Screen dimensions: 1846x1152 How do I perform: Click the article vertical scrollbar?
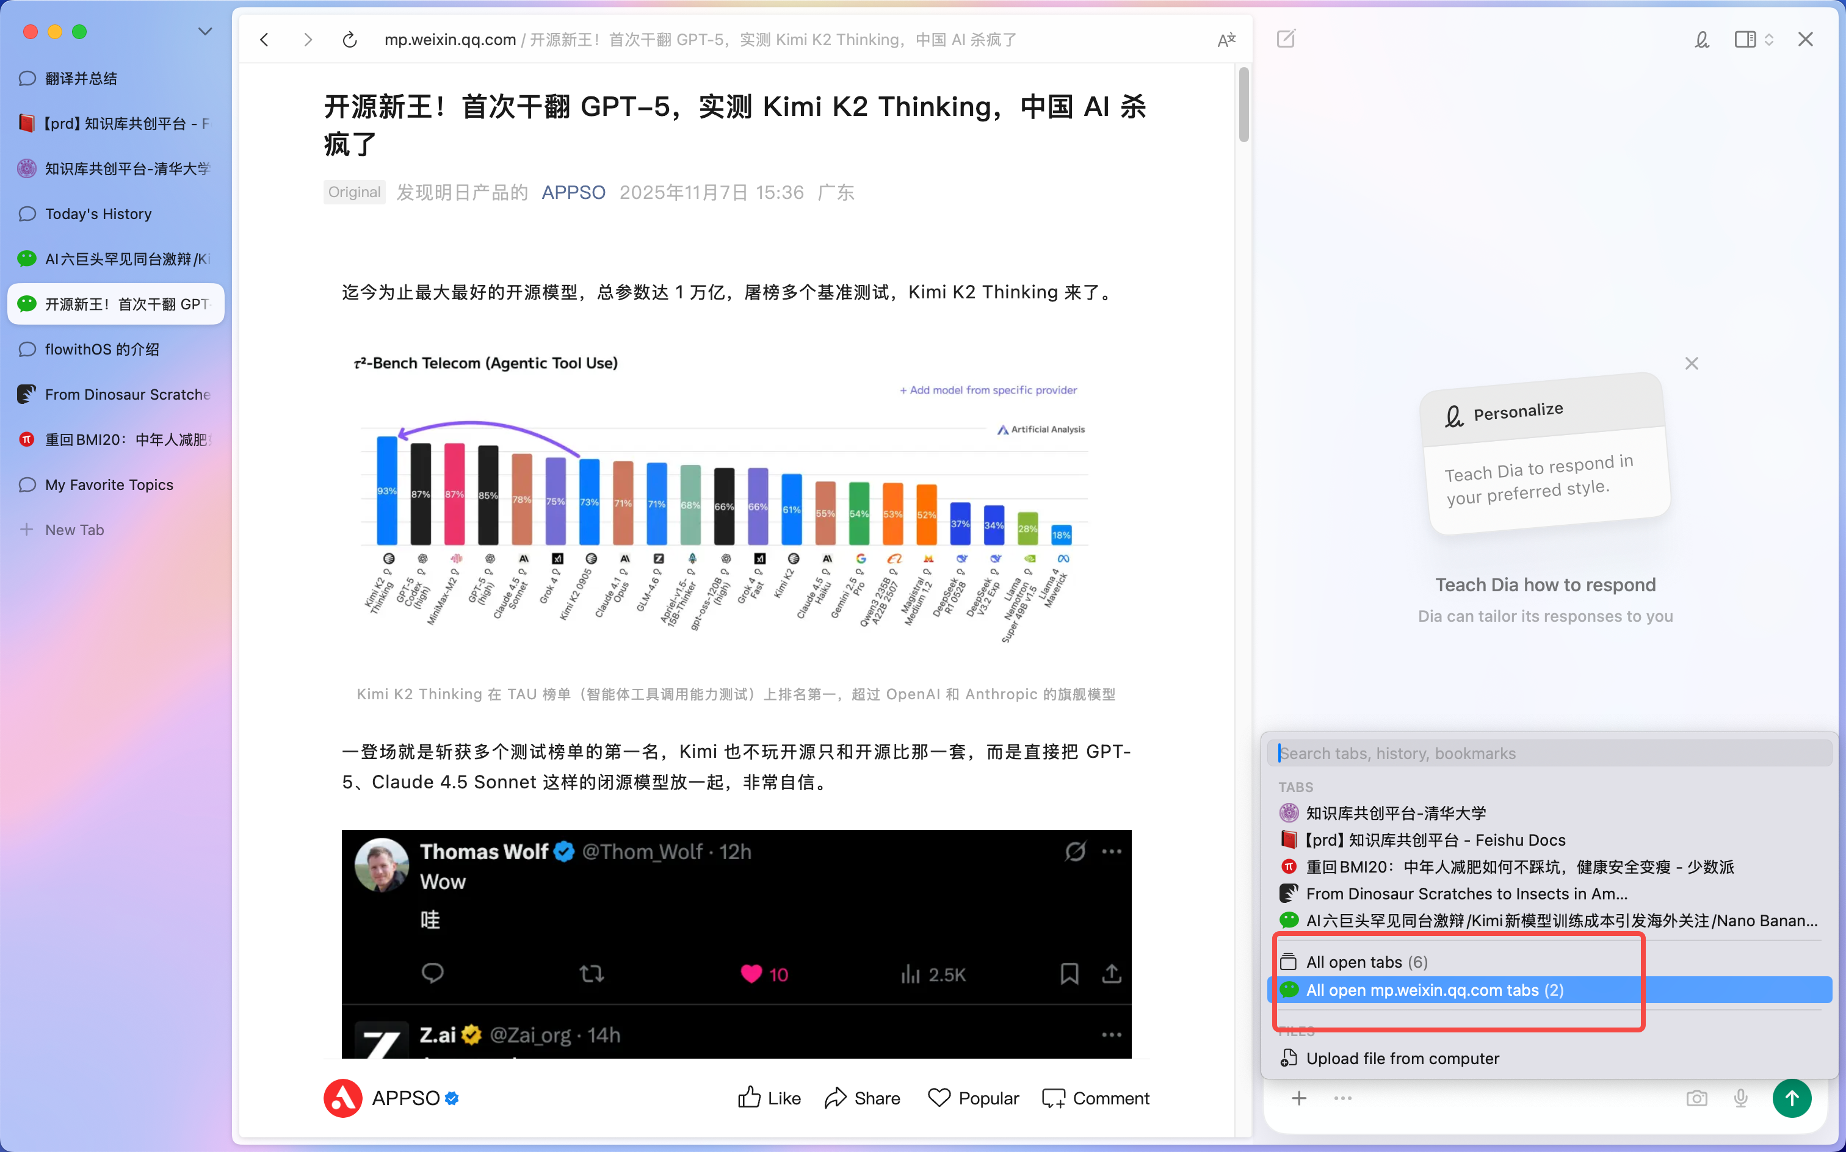tap(1244, 105)
